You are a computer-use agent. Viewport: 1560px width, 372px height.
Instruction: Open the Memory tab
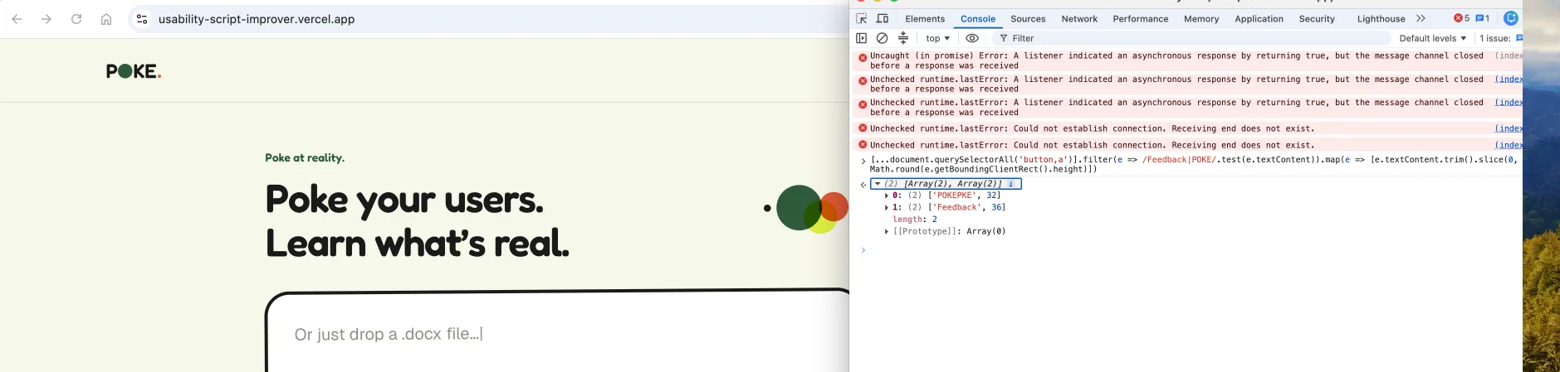pyautogui.click(x=1201, y=18)
